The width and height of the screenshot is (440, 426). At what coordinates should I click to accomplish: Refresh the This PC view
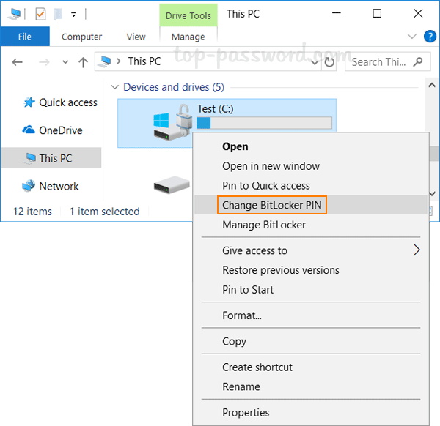click(329, 62)
